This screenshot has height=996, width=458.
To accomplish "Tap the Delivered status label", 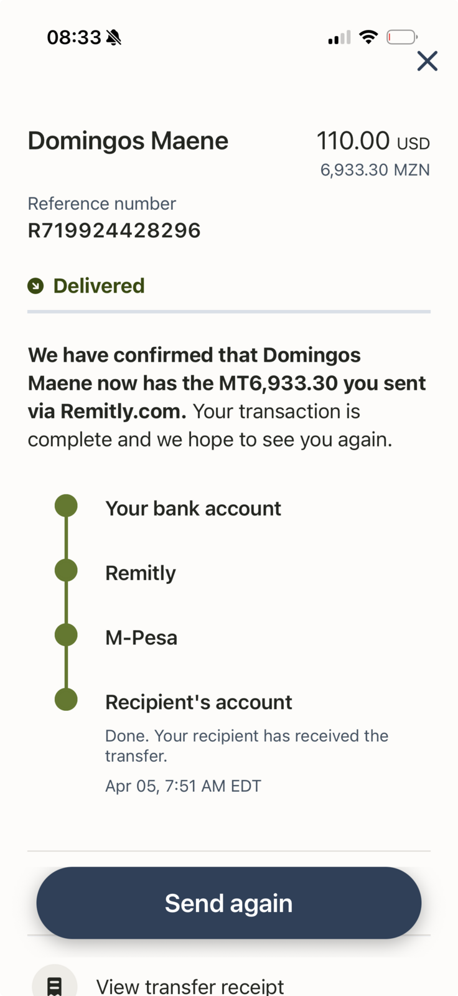I will 99,286.
